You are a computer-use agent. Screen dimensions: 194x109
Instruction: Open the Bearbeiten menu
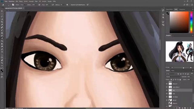pos(12,1)
